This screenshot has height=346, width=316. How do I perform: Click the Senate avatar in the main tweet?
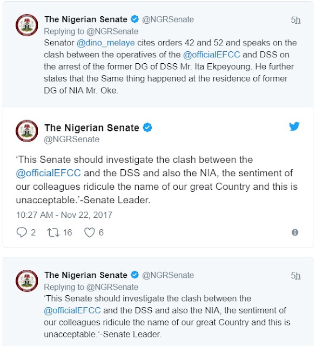coord(26,131)
